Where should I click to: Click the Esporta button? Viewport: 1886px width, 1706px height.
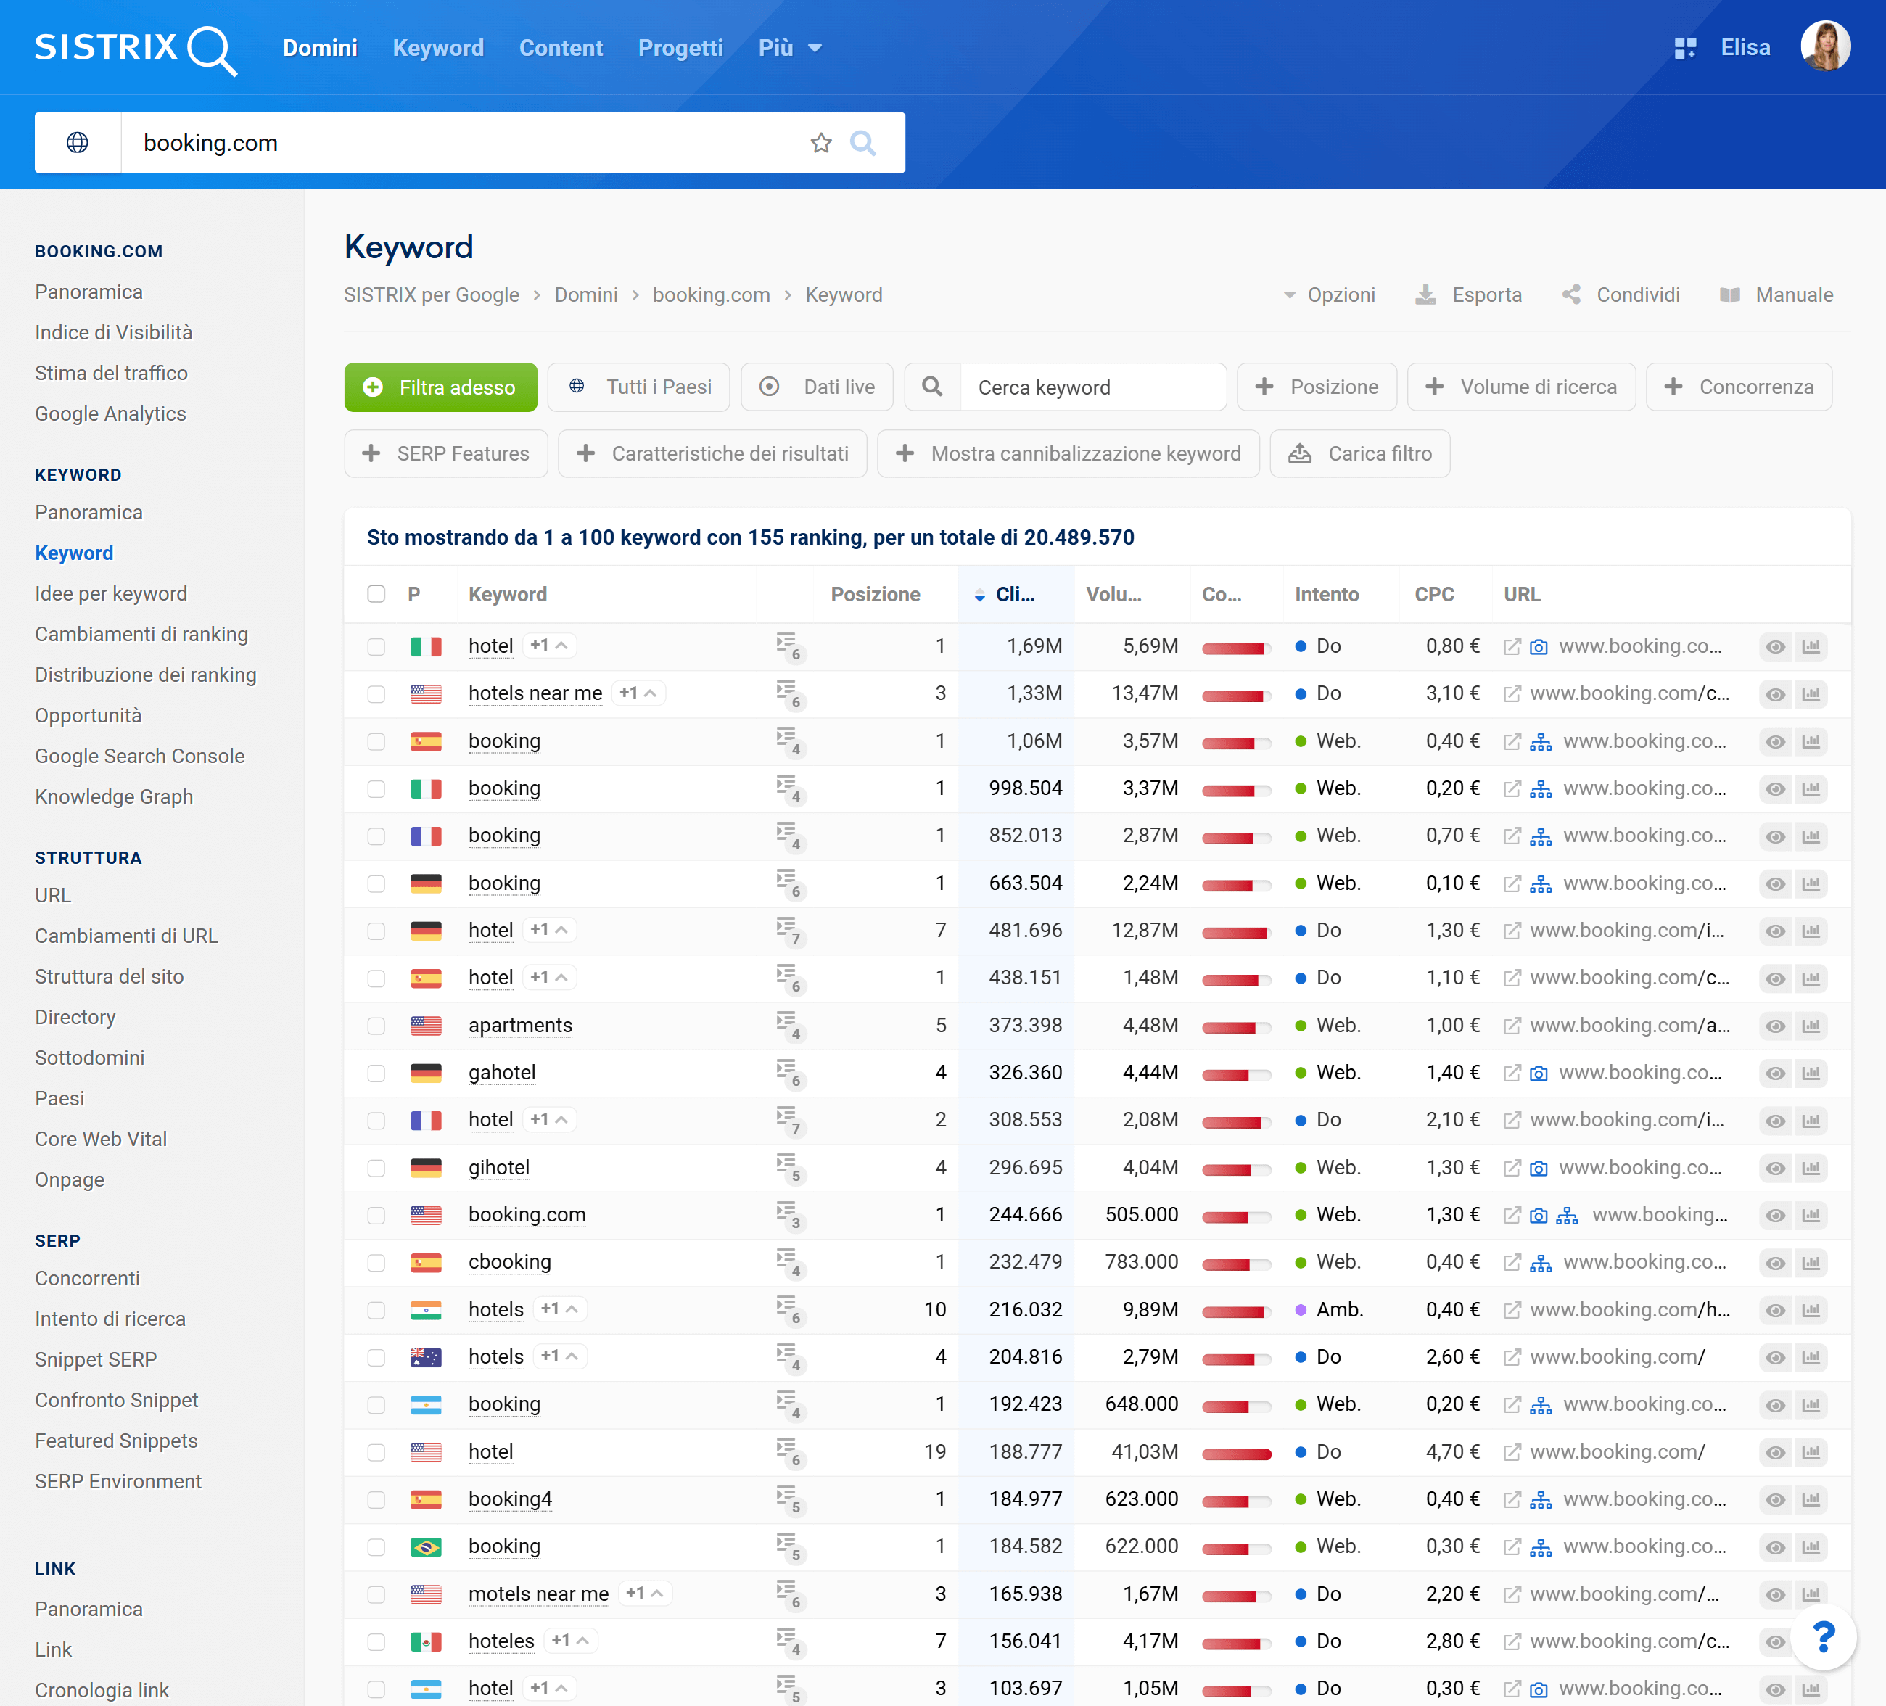point(1468,294)
